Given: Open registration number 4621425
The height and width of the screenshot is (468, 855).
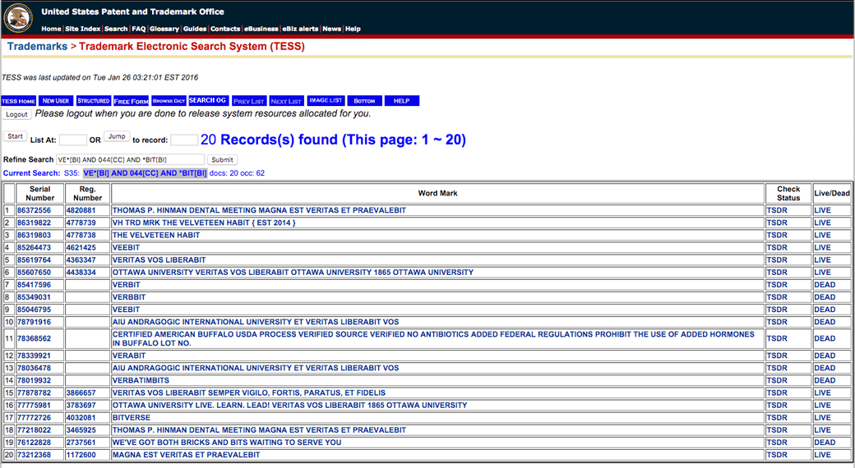Looking at the screenshot, I should point(81,247).
